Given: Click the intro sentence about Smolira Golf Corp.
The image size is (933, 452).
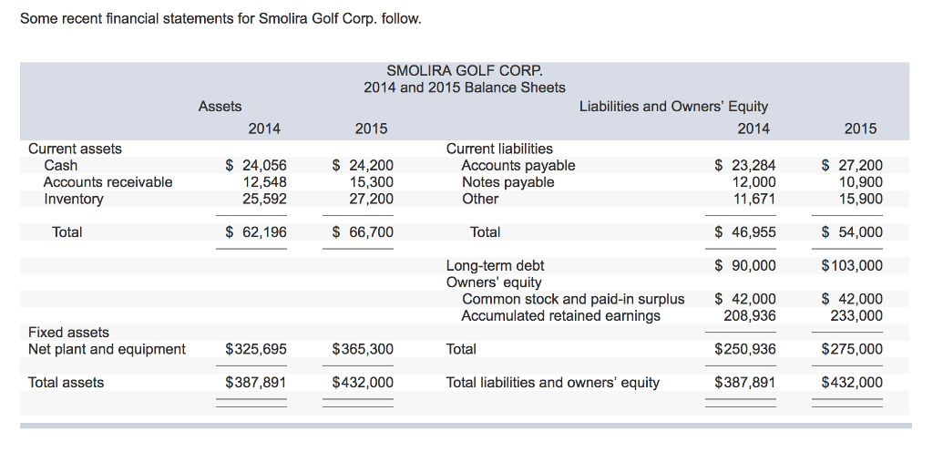Looking at the screenshot, I should coord(220,19).
